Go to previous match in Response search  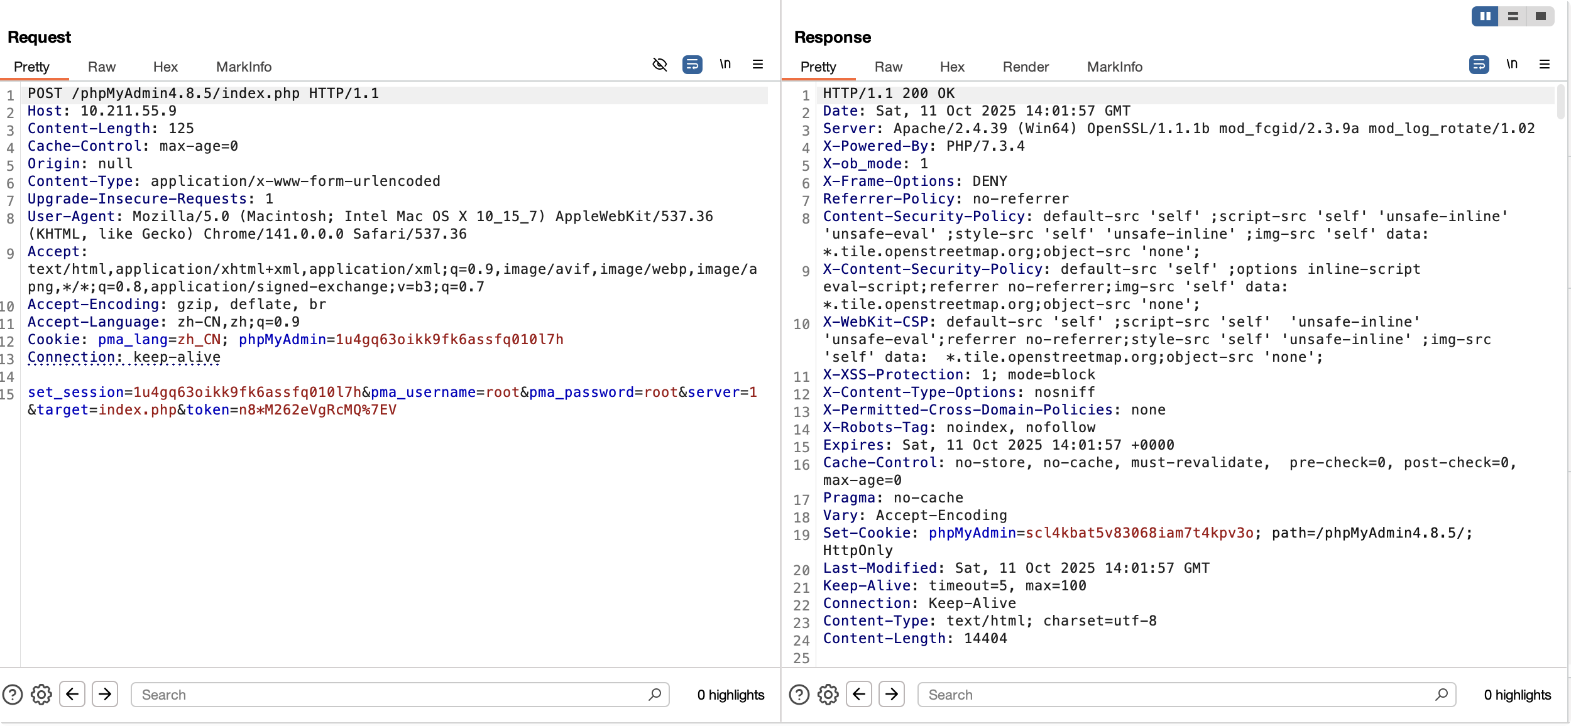point(859,694)
